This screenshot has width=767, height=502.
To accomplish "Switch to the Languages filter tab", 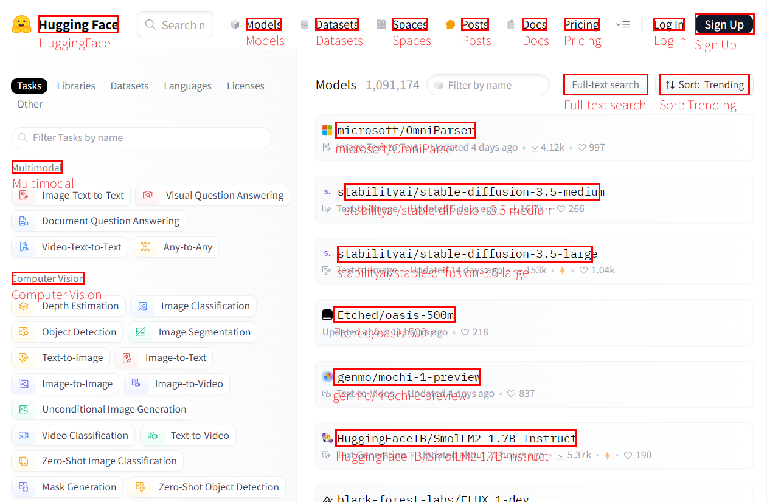I will click(187, 86).
